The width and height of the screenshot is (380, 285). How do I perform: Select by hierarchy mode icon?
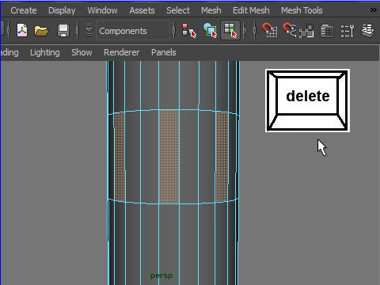[189, 31]
